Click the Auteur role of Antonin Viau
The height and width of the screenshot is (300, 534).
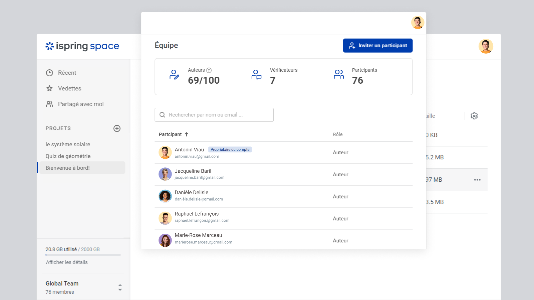pos(340,153)
